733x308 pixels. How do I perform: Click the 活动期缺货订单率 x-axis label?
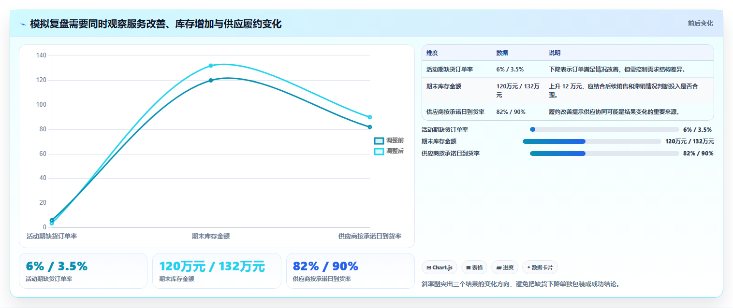tap(52, 236)
